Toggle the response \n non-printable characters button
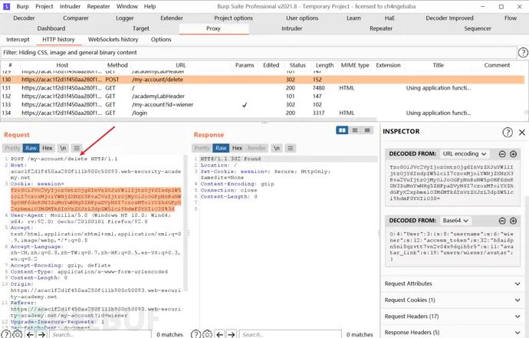The image size is (529, 338). coord(277,148)
